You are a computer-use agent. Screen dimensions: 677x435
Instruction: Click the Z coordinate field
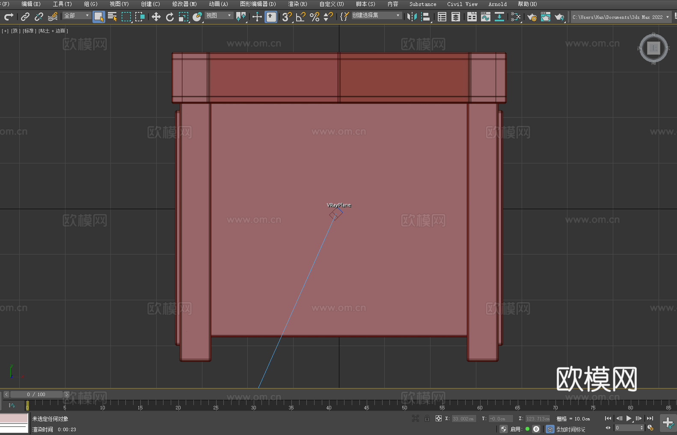(x=537, y=419)
